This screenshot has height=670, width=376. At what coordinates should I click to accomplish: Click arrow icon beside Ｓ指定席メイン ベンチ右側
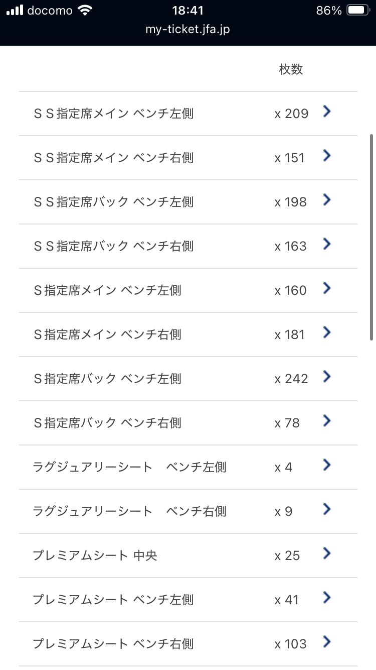pos(327,332)
